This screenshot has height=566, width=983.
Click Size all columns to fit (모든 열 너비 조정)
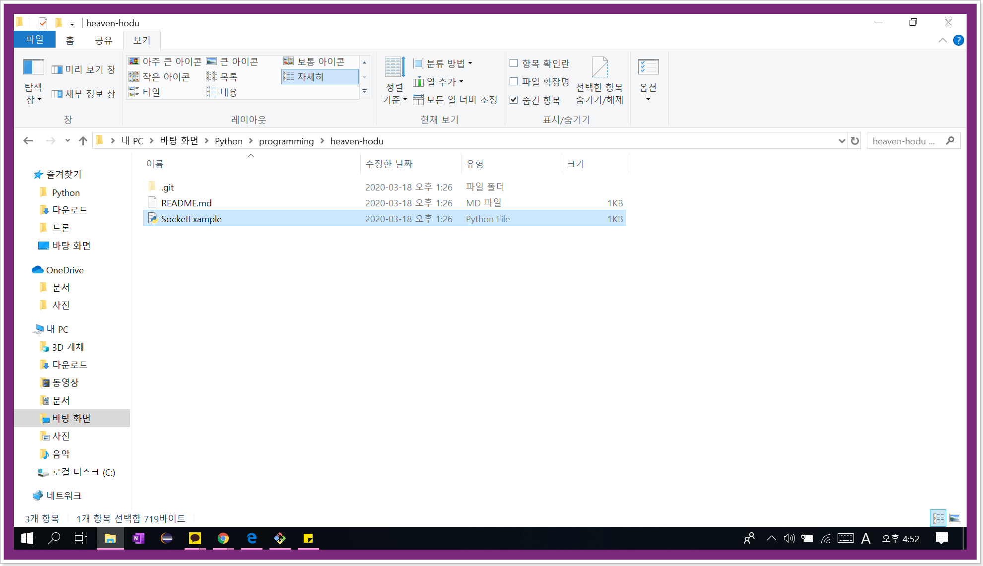click(x=456, y=100)
